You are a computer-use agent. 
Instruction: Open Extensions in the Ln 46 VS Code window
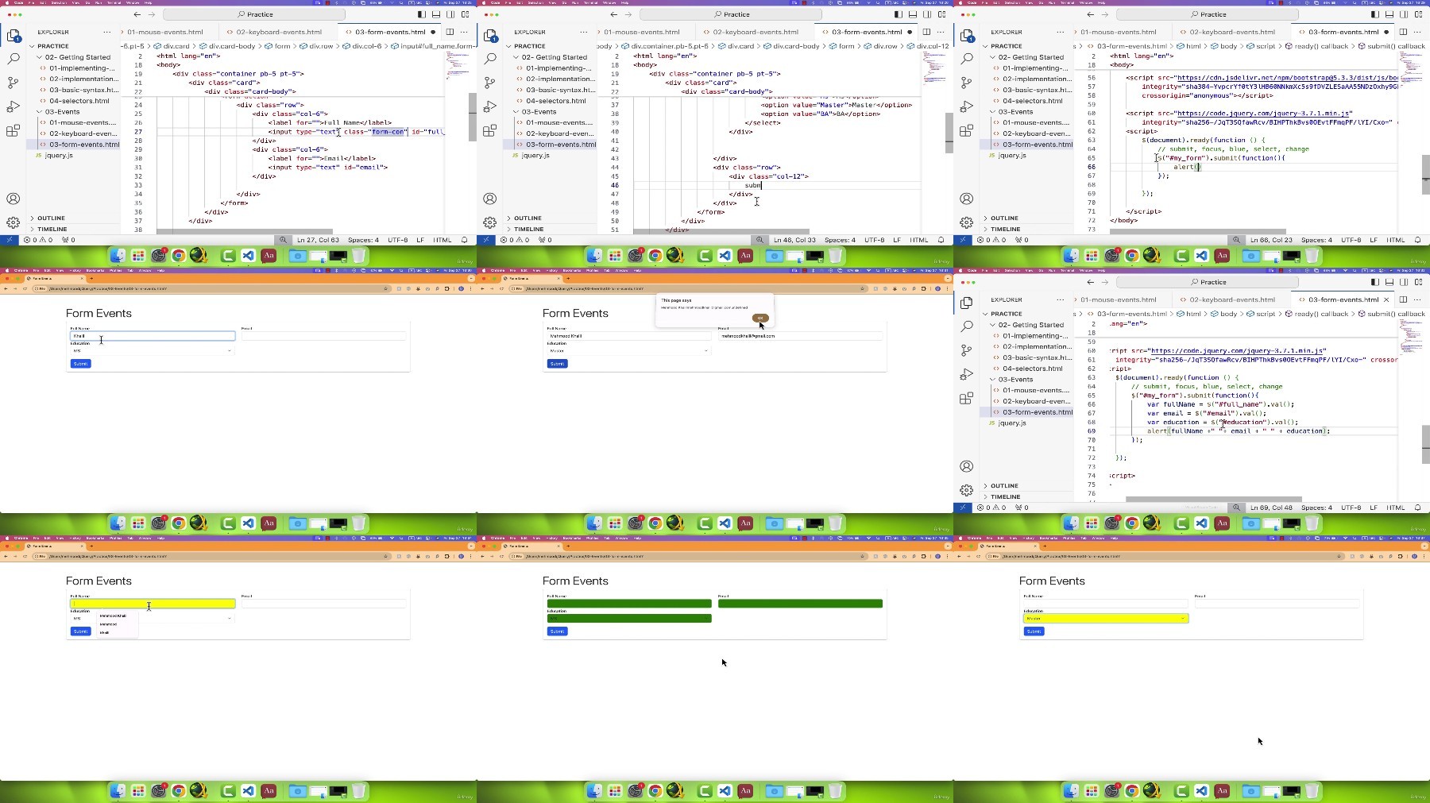click(490, 130)
